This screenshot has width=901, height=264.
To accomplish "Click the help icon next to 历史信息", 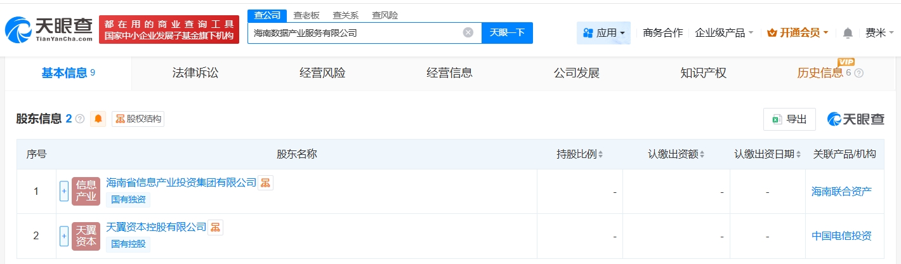I will (859, 73).
